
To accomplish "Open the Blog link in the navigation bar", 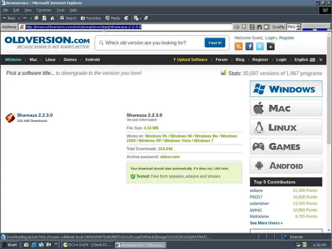I will coord(240,60).
